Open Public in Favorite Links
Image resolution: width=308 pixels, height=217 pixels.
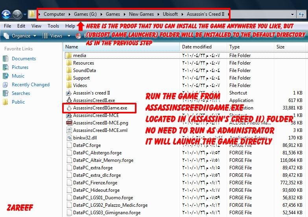(18, 102)
